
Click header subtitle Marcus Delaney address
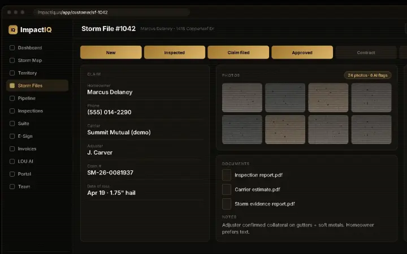[x=177, y=29]
